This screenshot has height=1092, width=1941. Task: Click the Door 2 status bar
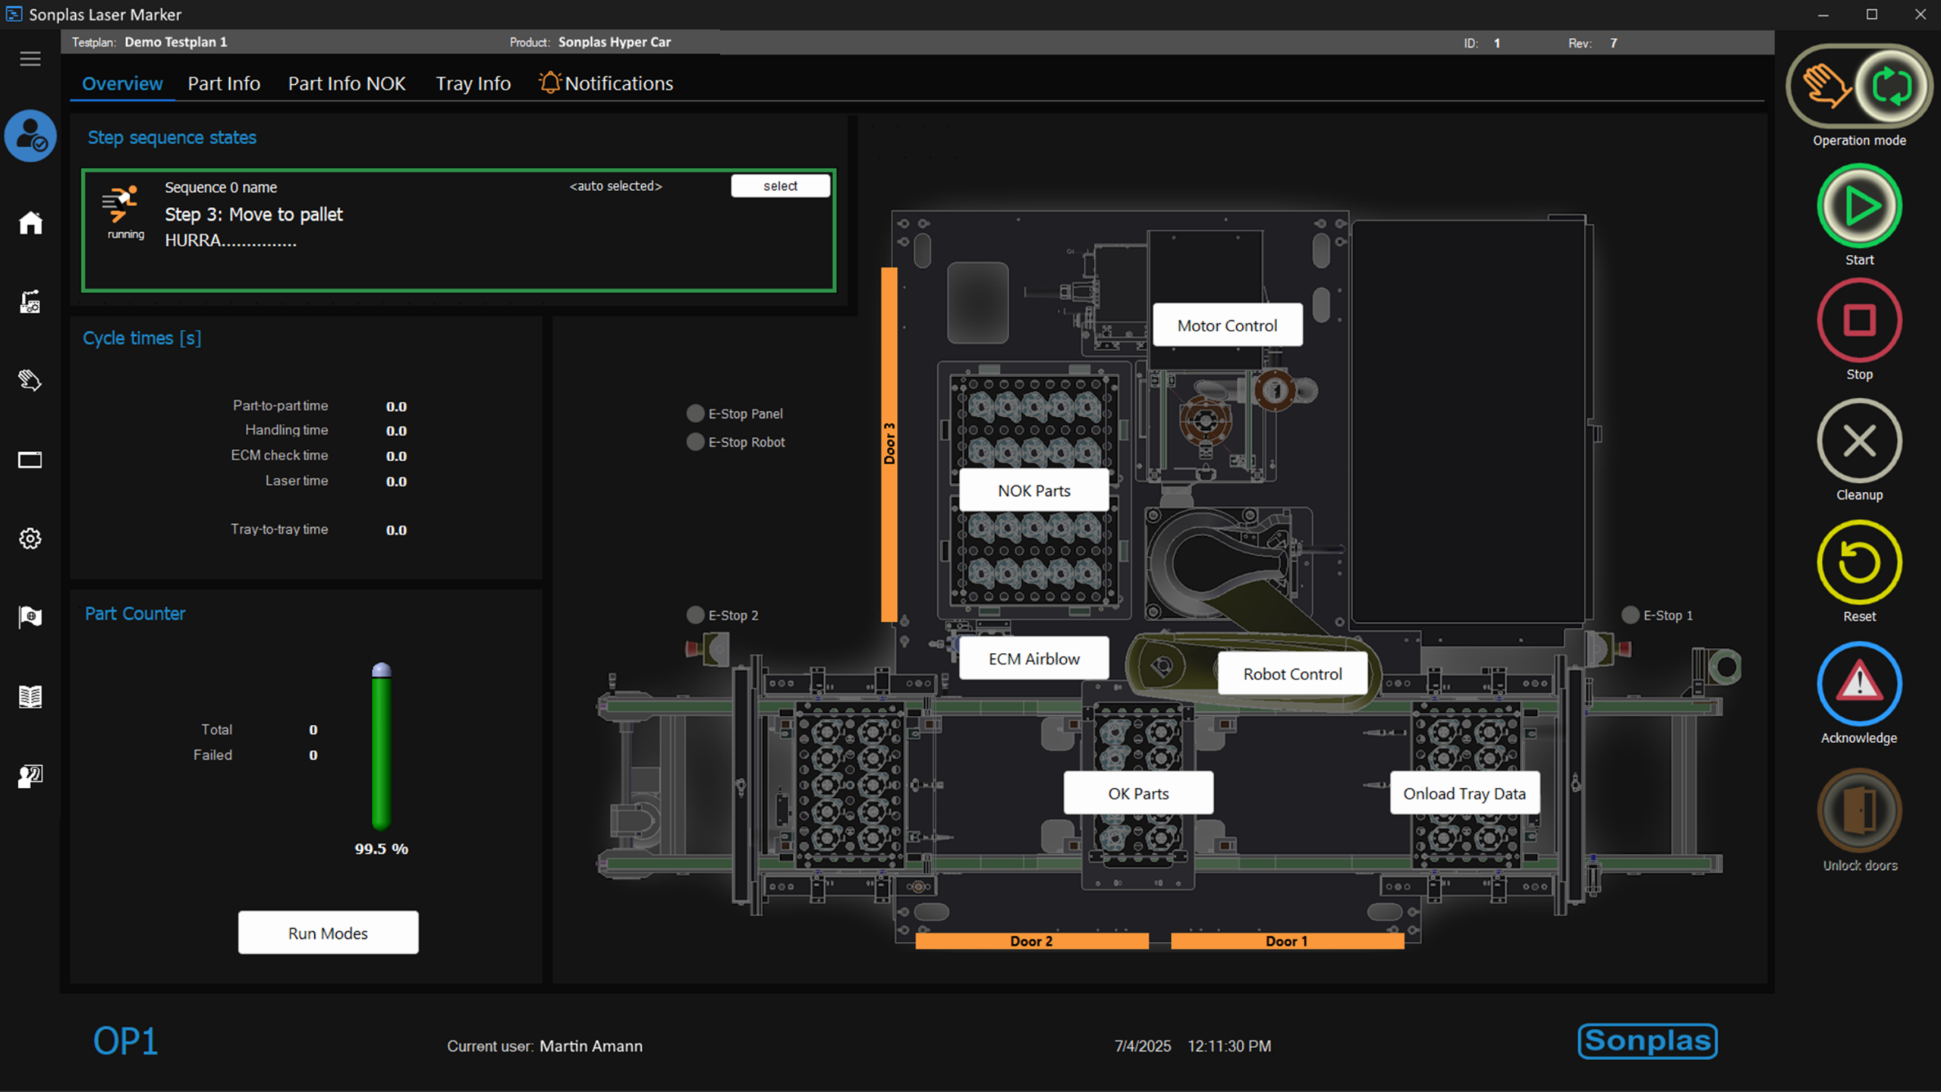tap(1032, 941)
